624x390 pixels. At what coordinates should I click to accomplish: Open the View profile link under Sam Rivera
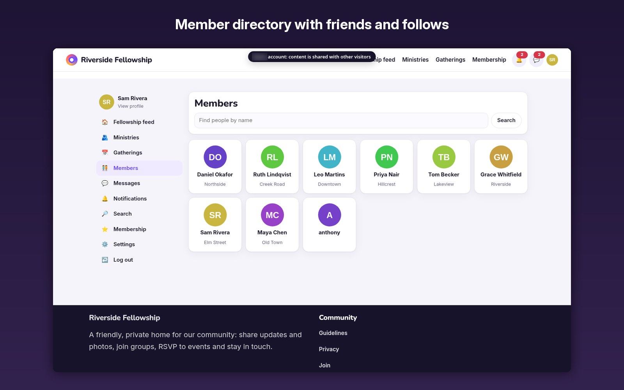coord(131,106)
